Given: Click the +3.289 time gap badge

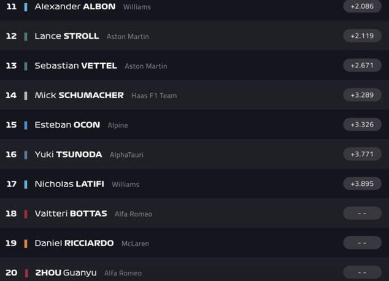Looking at the screenshot, I should (362, 95).
